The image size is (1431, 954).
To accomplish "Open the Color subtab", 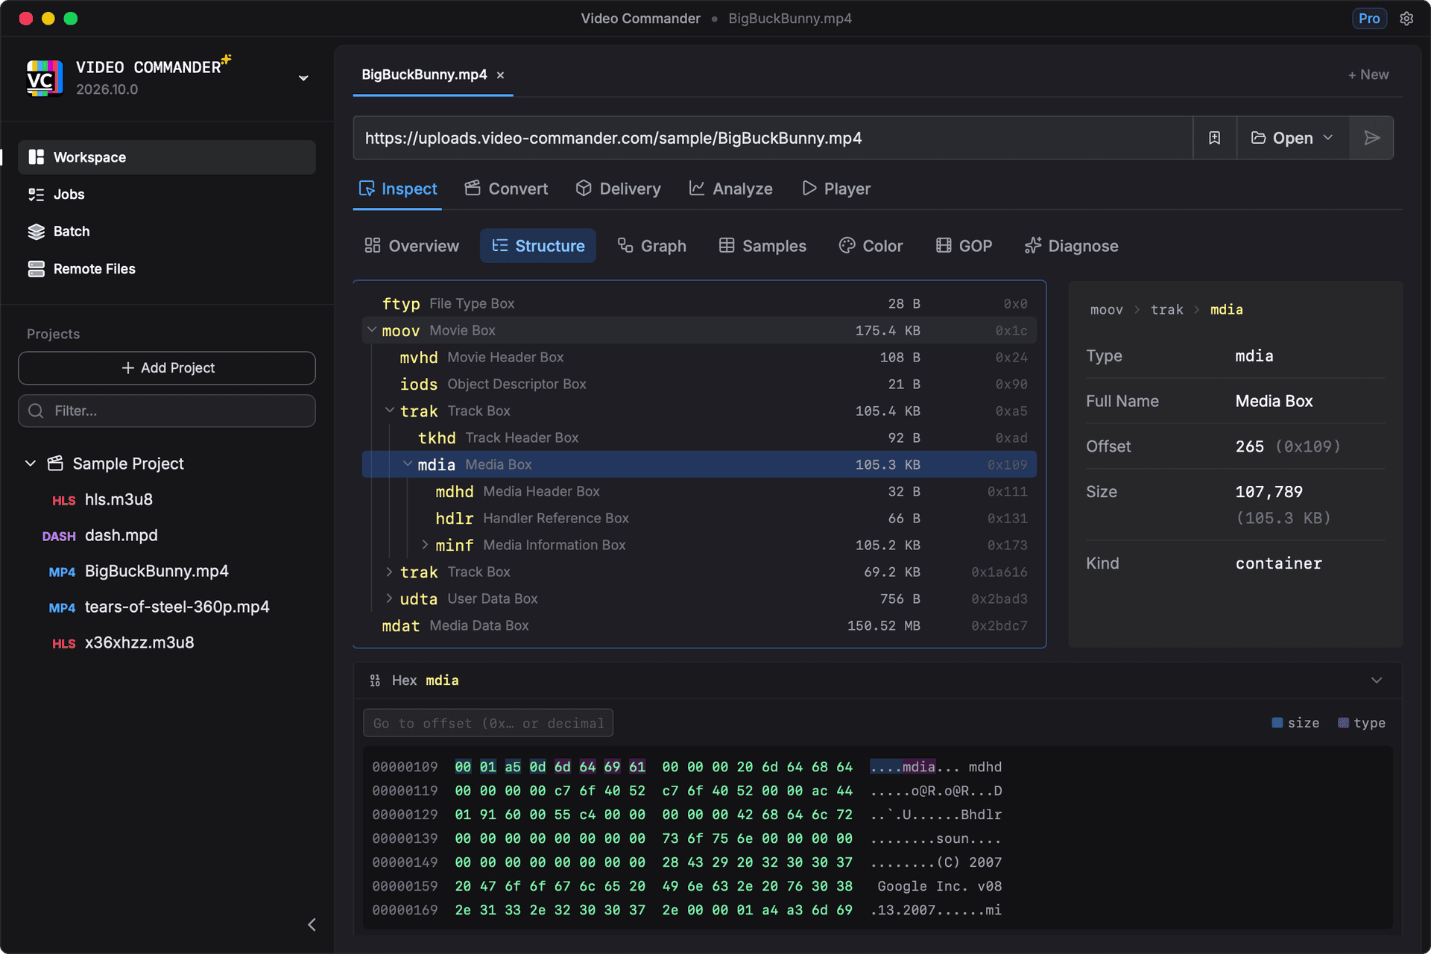I will tap(871, 246).
